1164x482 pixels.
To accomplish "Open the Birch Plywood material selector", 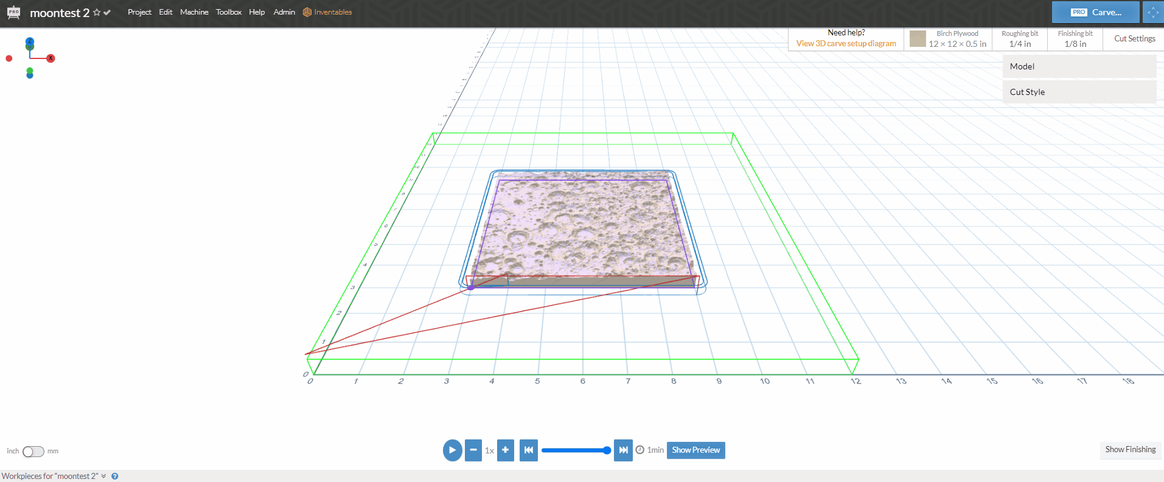I will [948, 39].
